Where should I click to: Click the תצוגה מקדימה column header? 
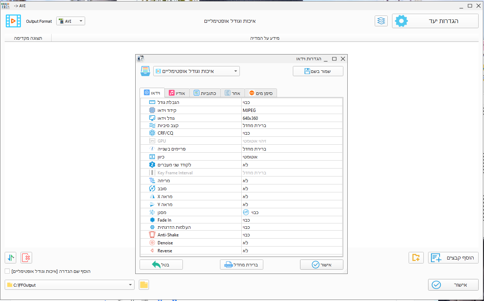point(28,38)
